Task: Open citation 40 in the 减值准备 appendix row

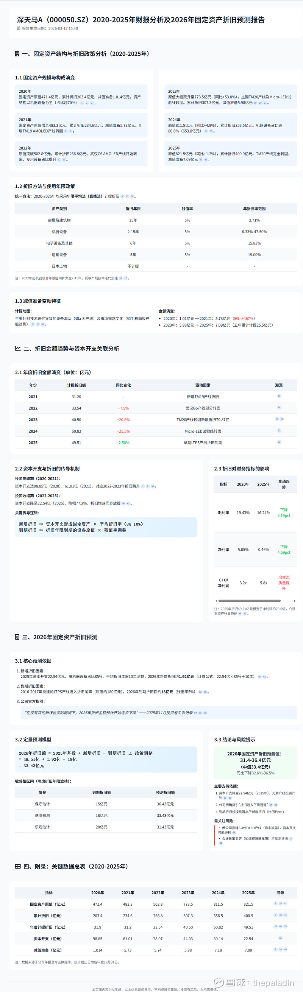Action: click(285, 950)
